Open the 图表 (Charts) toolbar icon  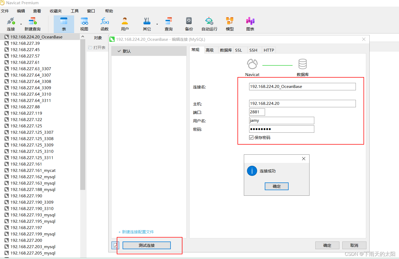click(x=250, y=21)
